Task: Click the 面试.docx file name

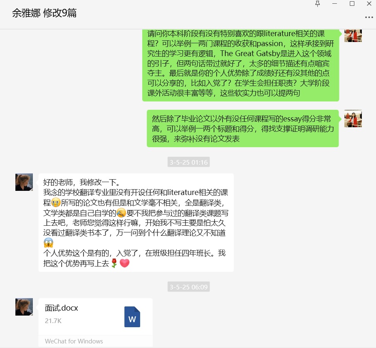Action: pyautogui.click(x=62, y=308)
